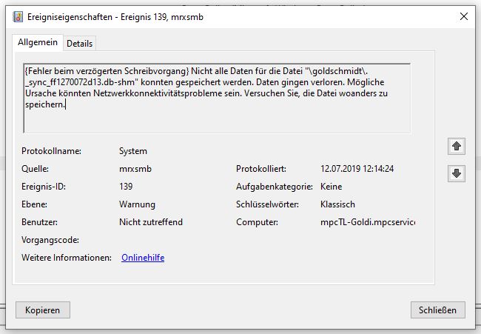Close the Ereigniseigenschaften dialog with X
The height and width of the screenshot is (334, 481).
click(463, 16)
